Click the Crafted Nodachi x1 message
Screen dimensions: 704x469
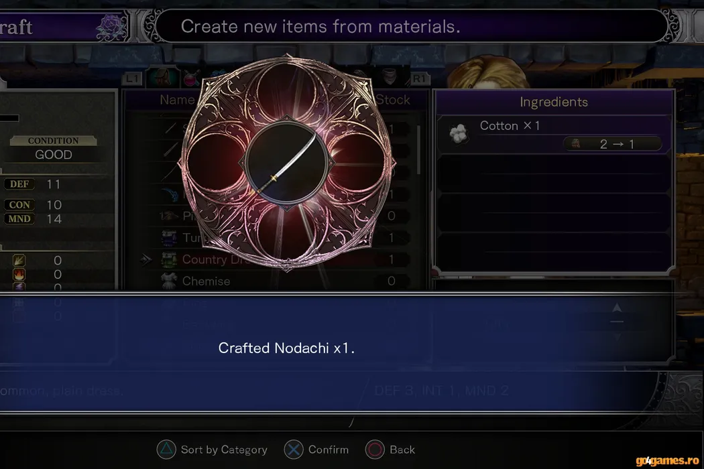[x=286, y=348]
